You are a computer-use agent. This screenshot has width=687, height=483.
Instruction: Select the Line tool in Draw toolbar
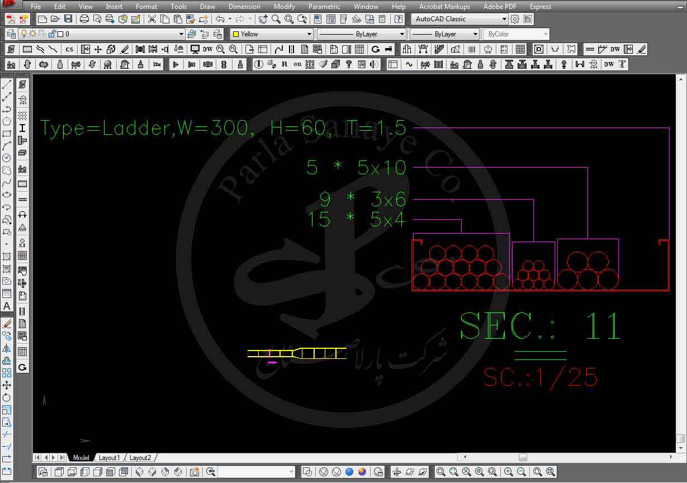(7, 85)
